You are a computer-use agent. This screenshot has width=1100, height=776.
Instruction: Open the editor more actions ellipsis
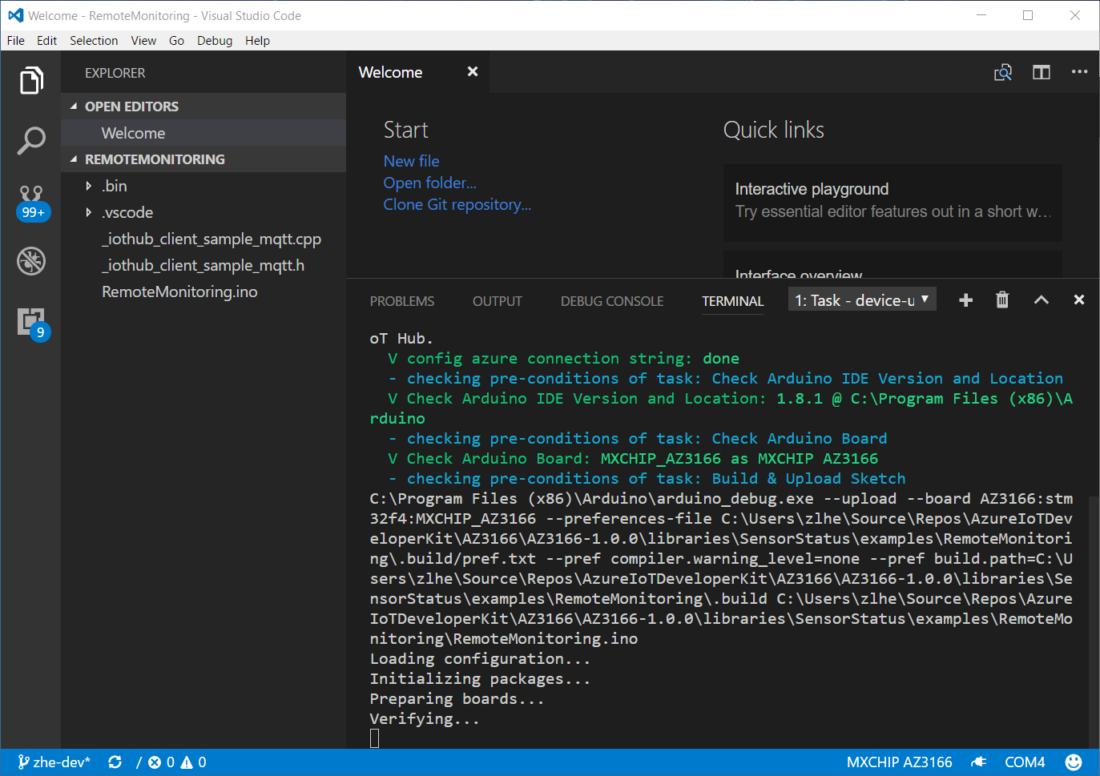(1080, 72)
